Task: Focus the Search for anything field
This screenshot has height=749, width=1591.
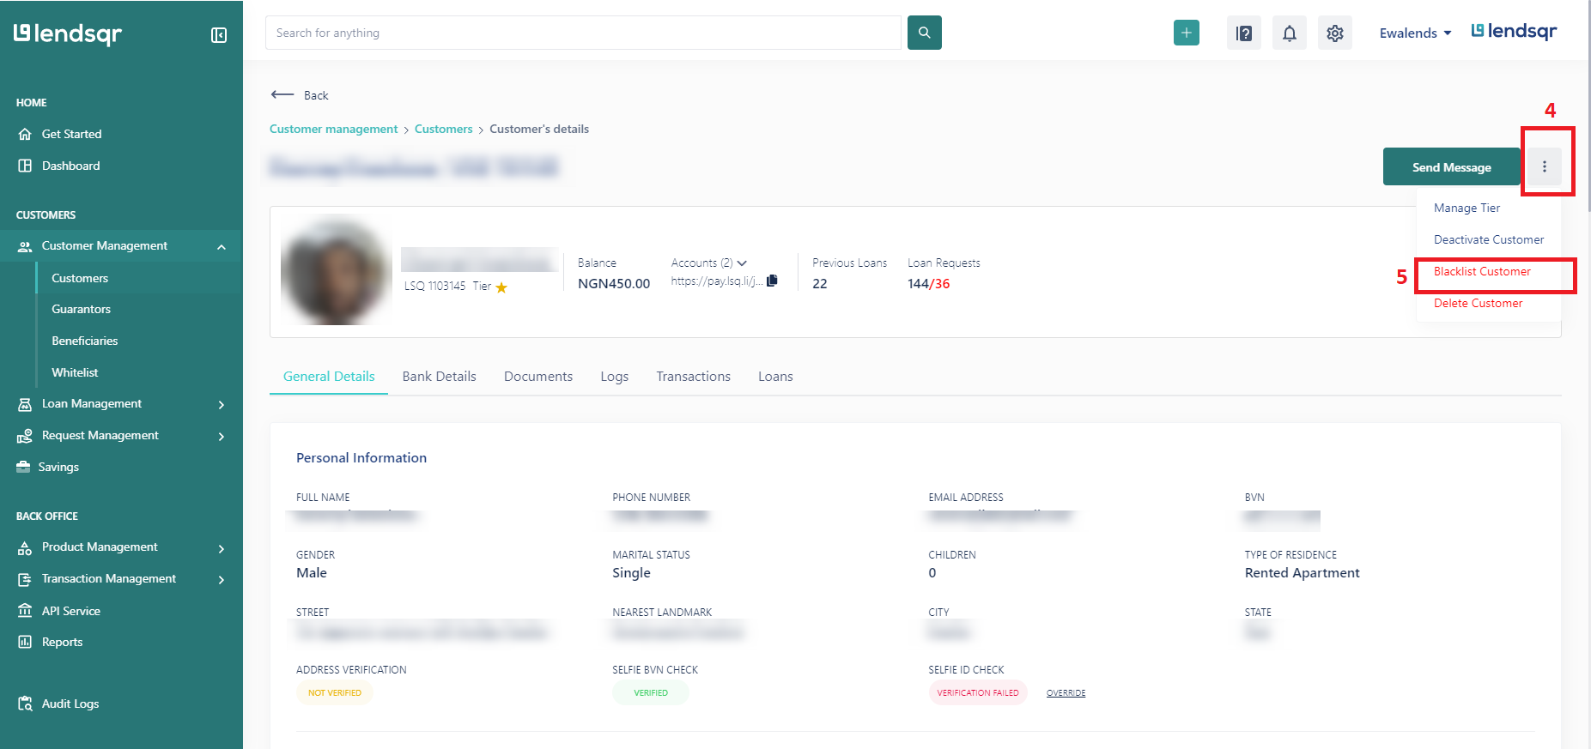Action: [x=583, y=33]
